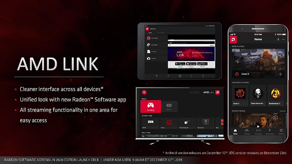Tap View All in Recent Media
This screenshot has height=164, width=292.
point(282,111)
